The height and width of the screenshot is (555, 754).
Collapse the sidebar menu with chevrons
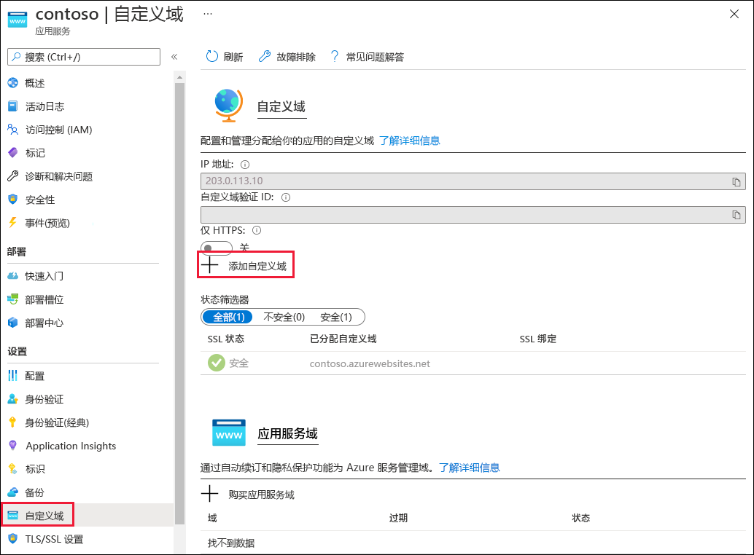tap(174, 57)
